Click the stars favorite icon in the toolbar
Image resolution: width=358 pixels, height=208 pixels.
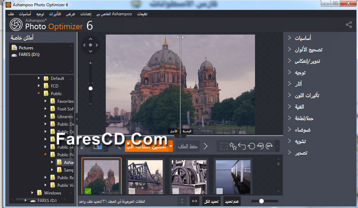[233, 146]
